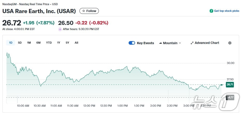Viewport: 243px width, 114px height.
Task: Click the Advanced Chart expand arrows icon
Action: 192,43
